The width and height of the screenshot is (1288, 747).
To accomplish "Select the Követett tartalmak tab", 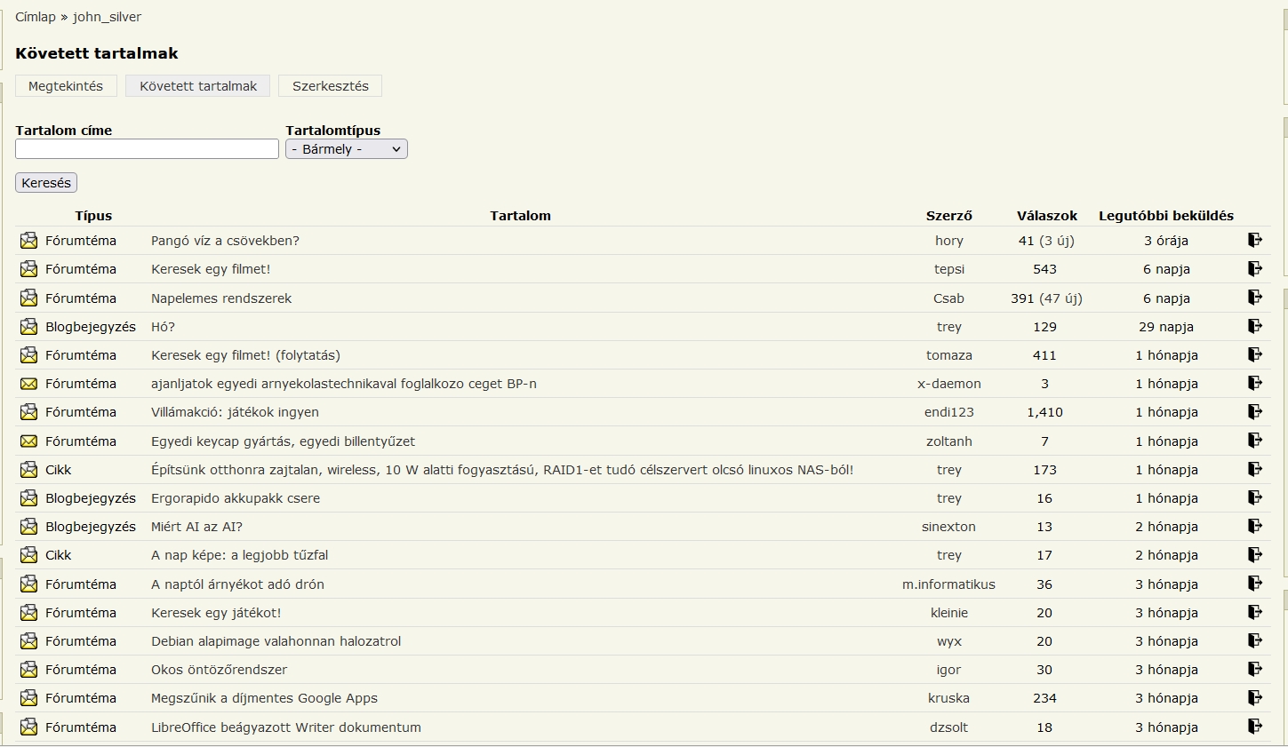I will point(198,86).
